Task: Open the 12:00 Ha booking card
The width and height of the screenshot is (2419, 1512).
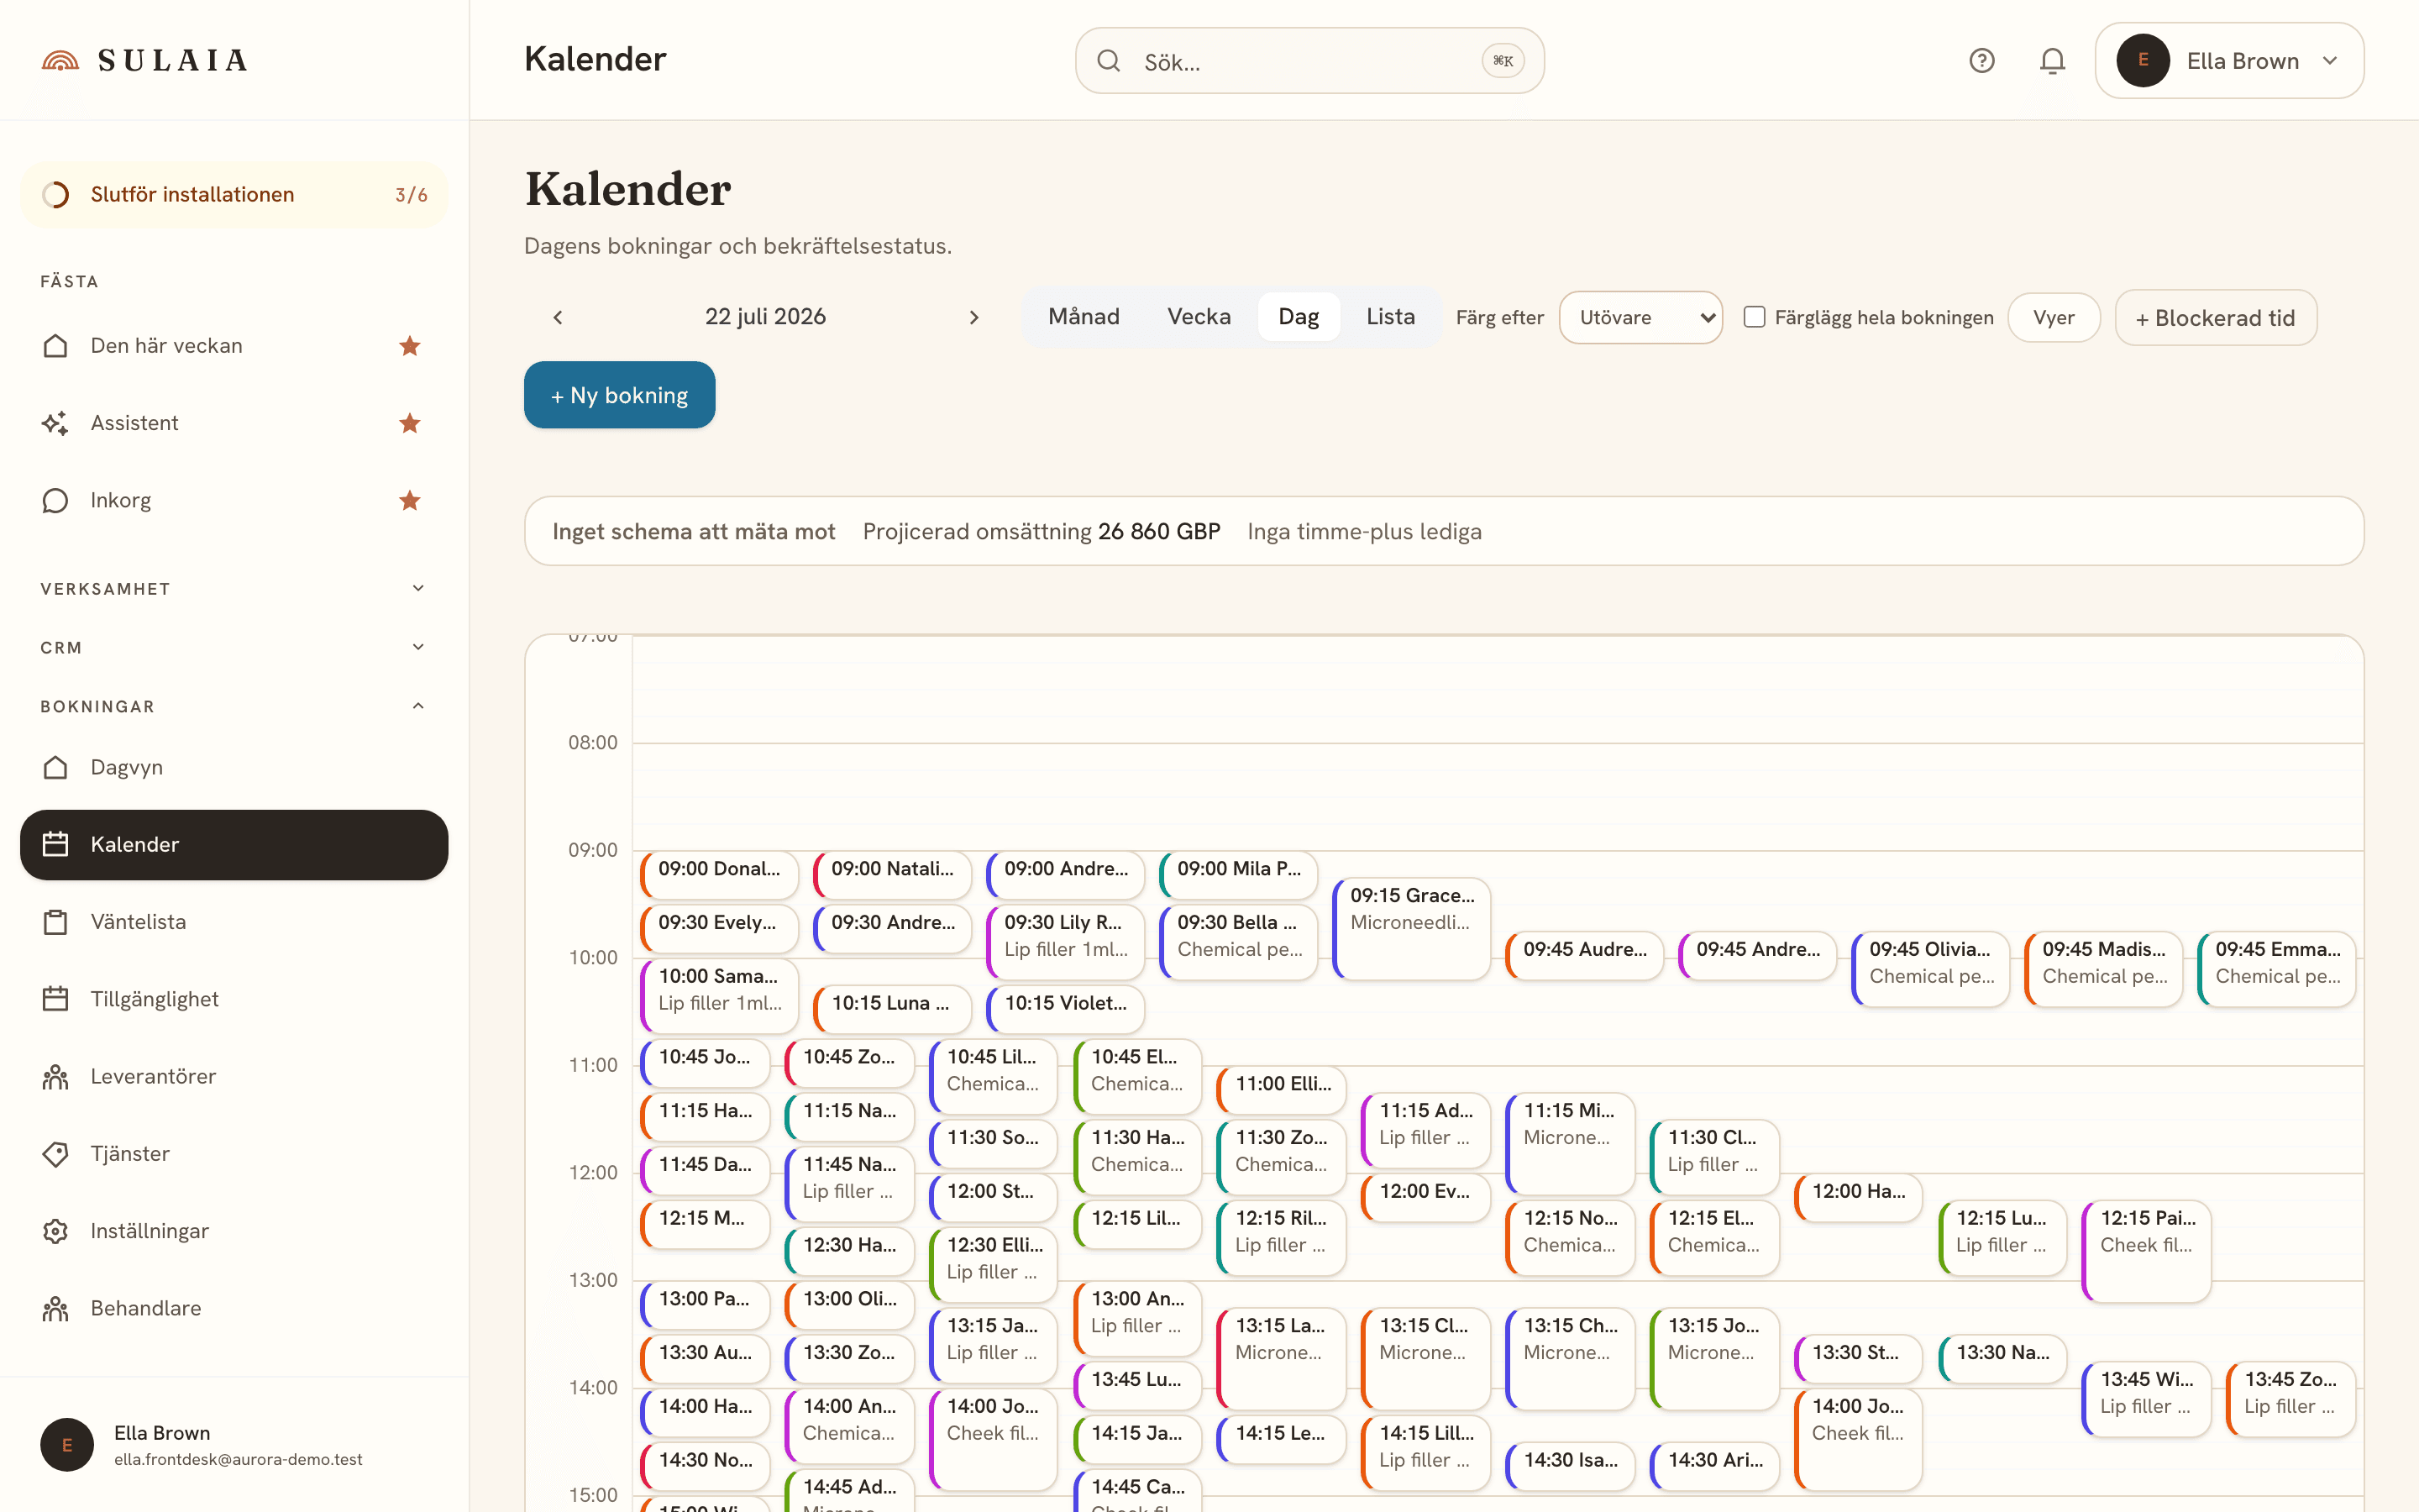Action: click(1857, 1197)
